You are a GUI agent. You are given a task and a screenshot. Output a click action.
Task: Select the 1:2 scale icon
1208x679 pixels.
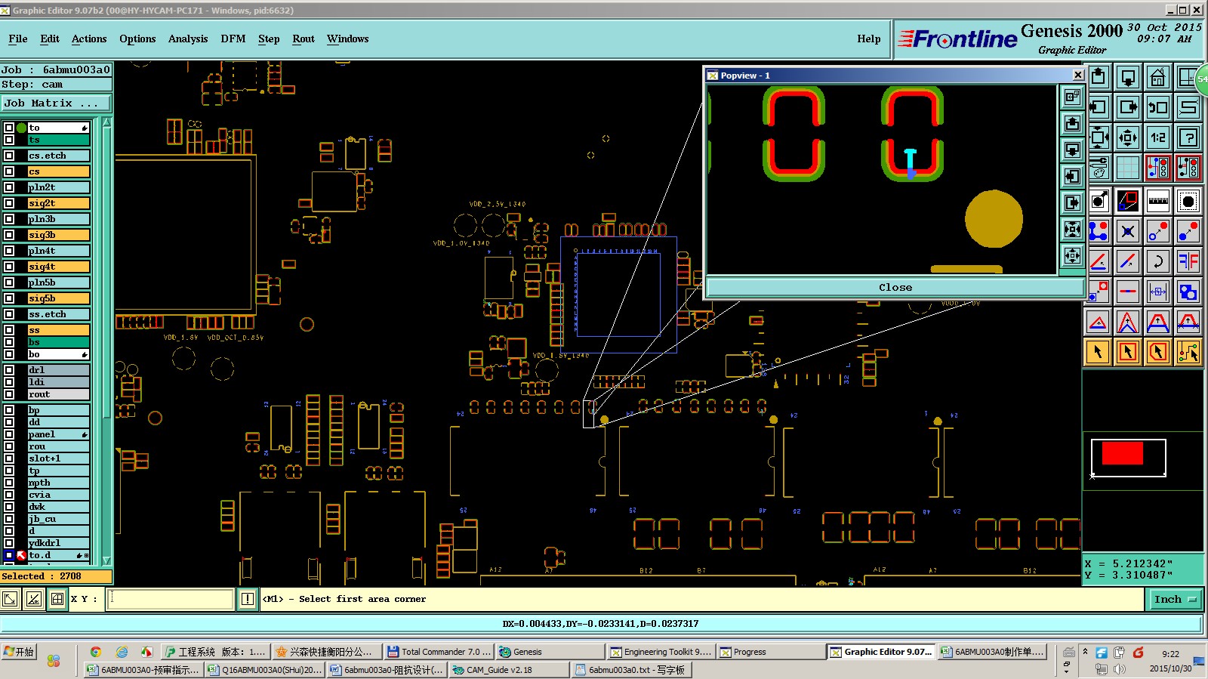[x=1158, y=137]
